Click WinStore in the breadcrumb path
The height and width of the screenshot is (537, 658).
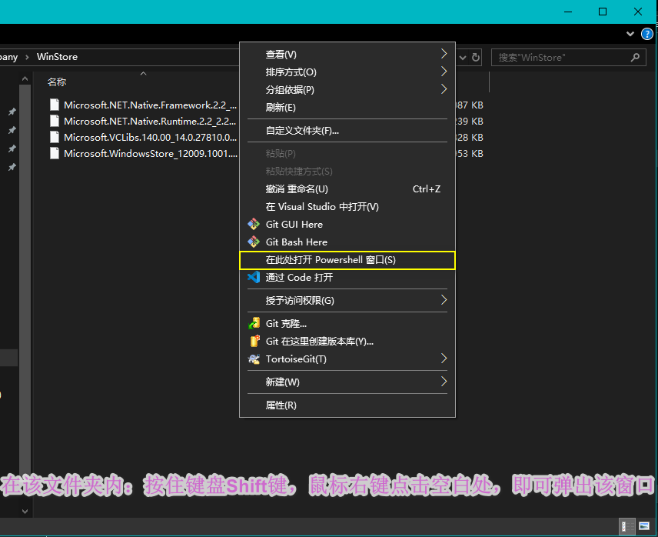(57, 57)
